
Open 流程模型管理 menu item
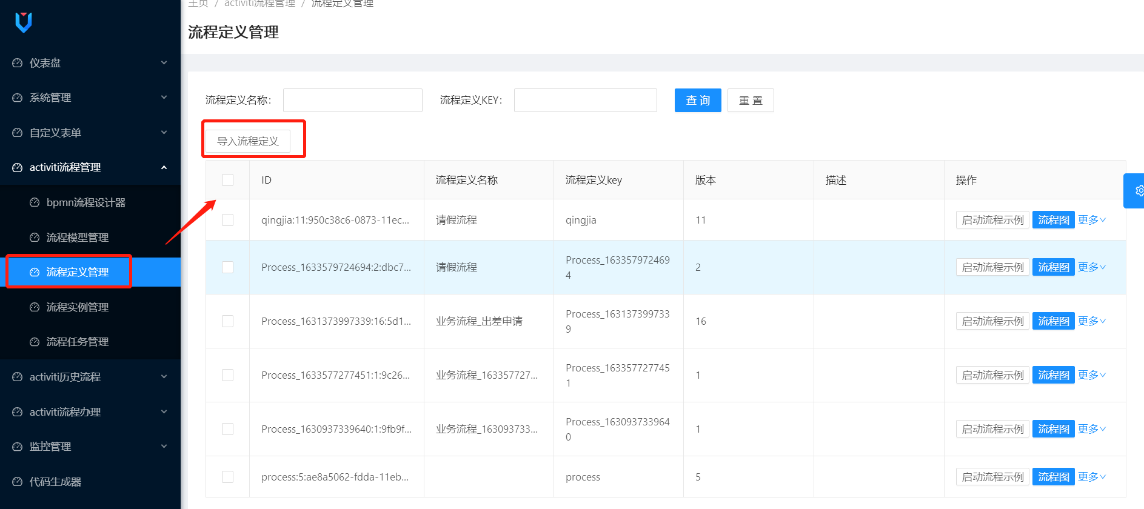90,238
